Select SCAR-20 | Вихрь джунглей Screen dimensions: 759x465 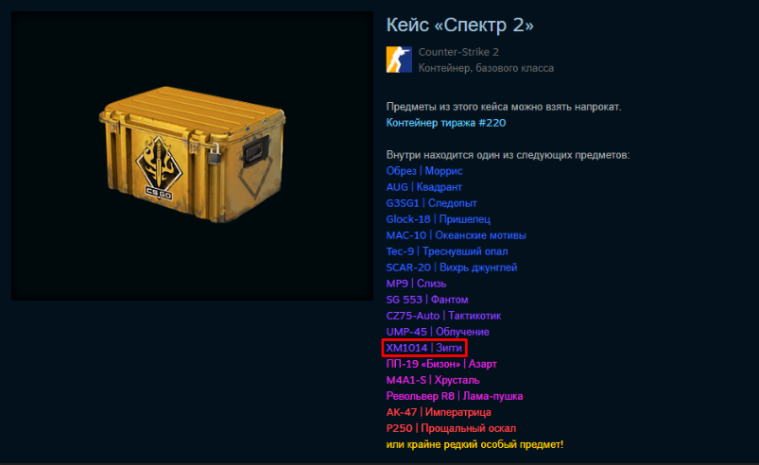coord(452,267)
